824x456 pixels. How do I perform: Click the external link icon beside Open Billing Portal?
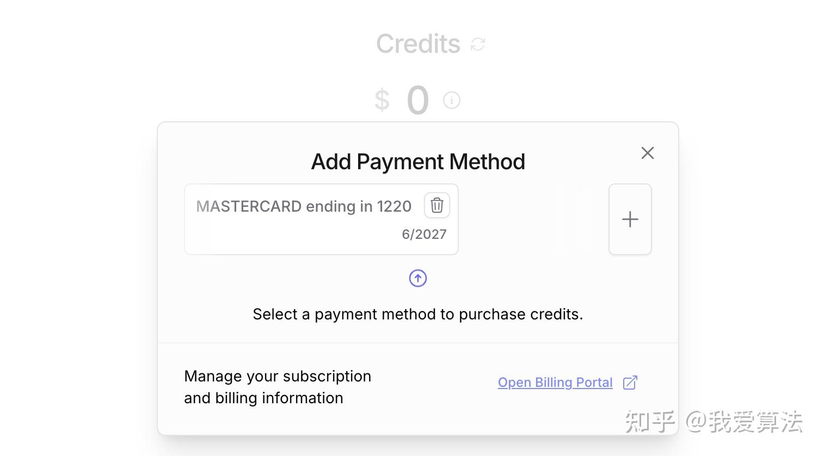tap(630, 383)
